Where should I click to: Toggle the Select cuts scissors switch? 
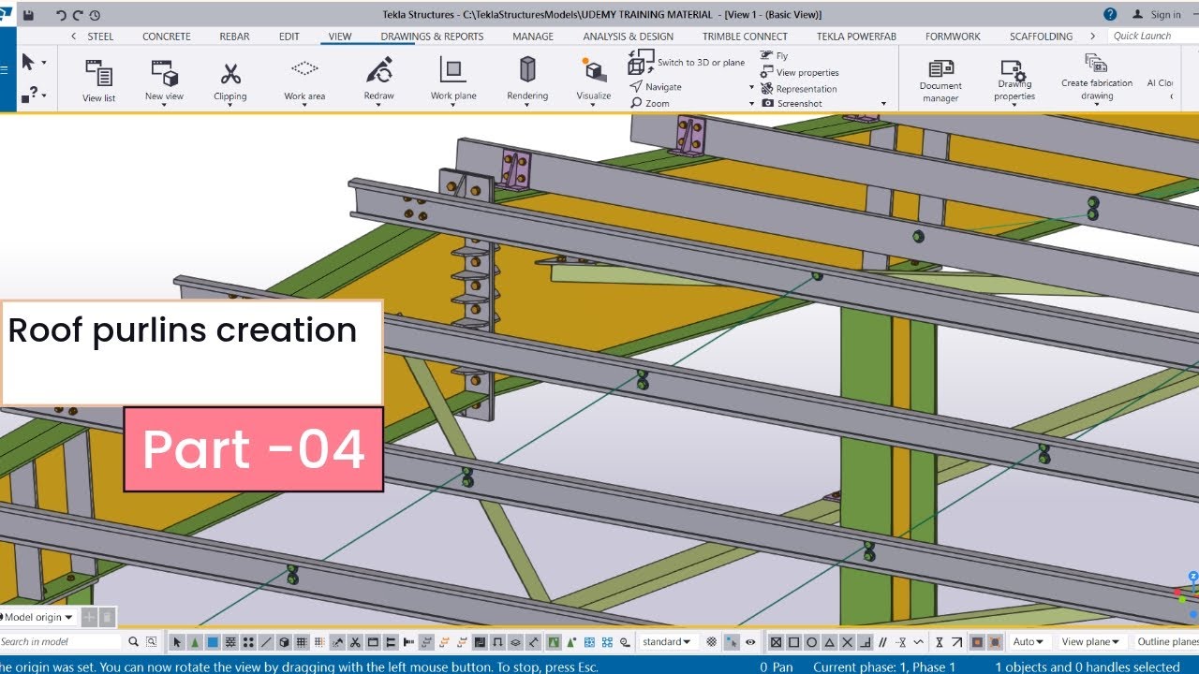tap(354, 642)
